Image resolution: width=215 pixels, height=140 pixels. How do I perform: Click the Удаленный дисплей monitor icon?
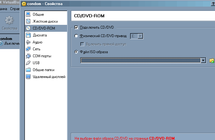click(28, 76)
